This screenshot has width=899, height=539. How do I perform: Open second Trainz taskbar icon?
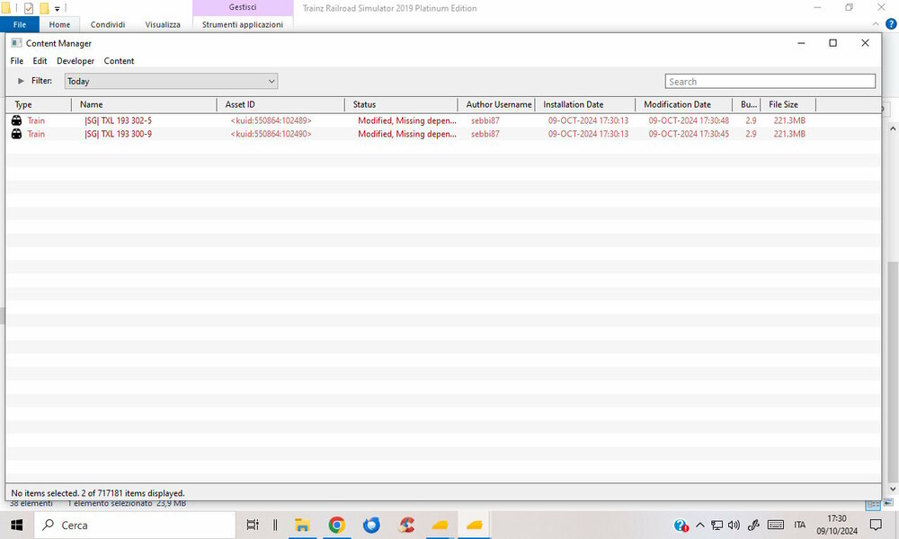(x=474, y=525)
